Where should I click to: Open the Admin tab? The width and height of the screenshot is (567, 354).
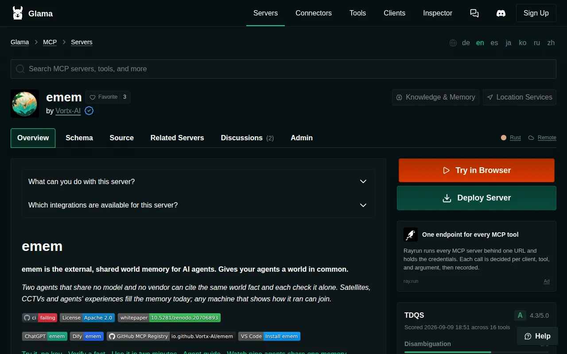[x=302, y=138]
